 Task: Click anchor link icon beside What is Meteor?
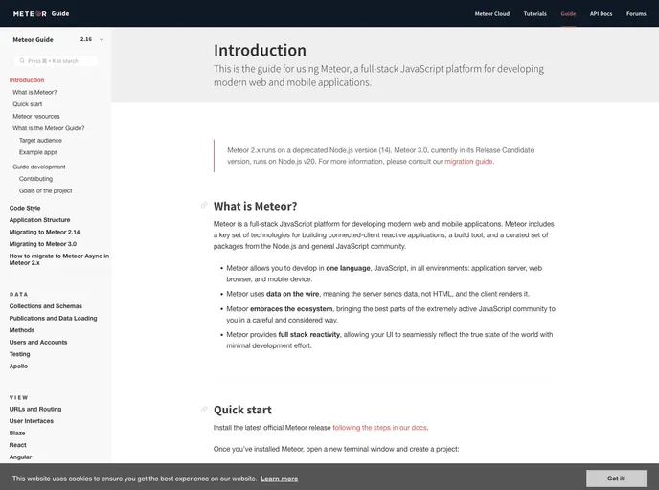click(204, 206)
